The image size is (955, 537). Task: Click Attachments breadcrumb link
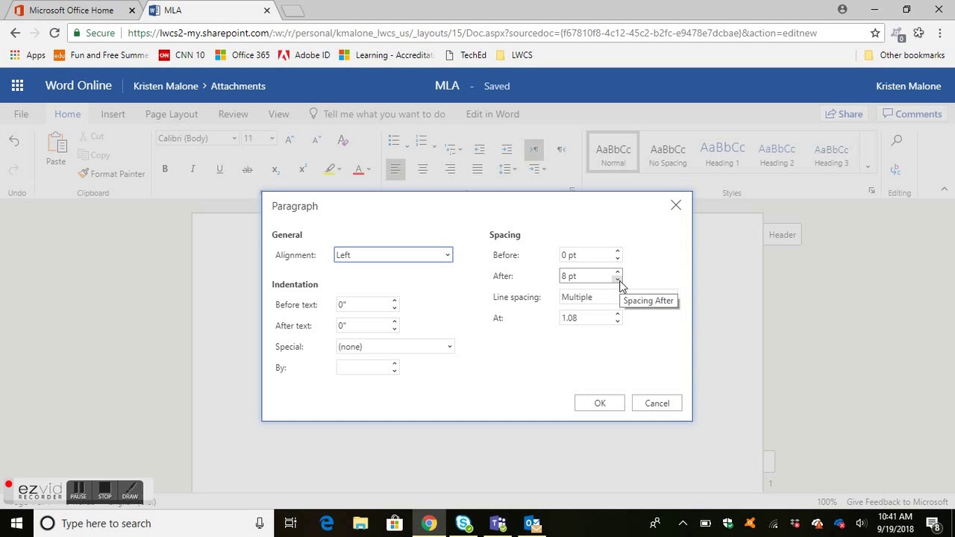238,86
